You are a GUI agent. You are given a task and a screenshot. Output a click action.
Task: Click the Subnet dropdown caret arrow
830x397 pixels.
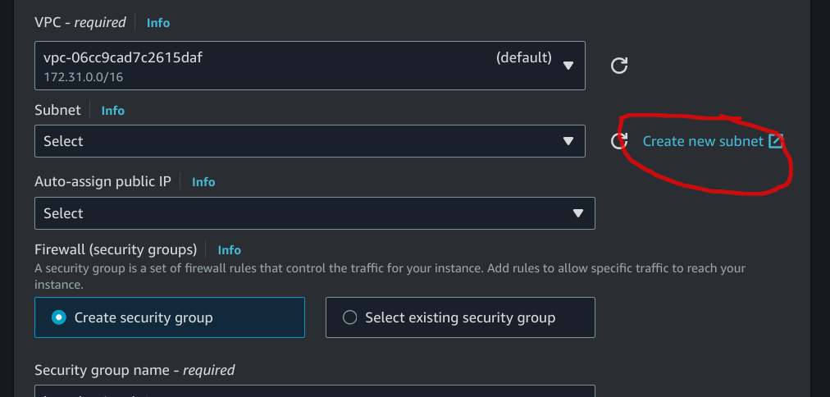tap(568, 141)
